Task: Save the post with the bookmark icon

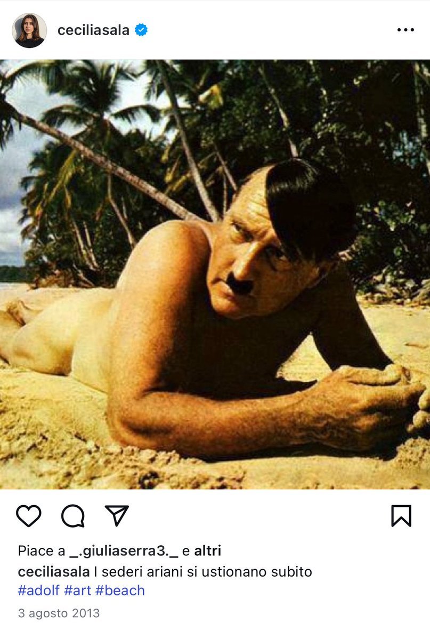Action: pos(401,515)
